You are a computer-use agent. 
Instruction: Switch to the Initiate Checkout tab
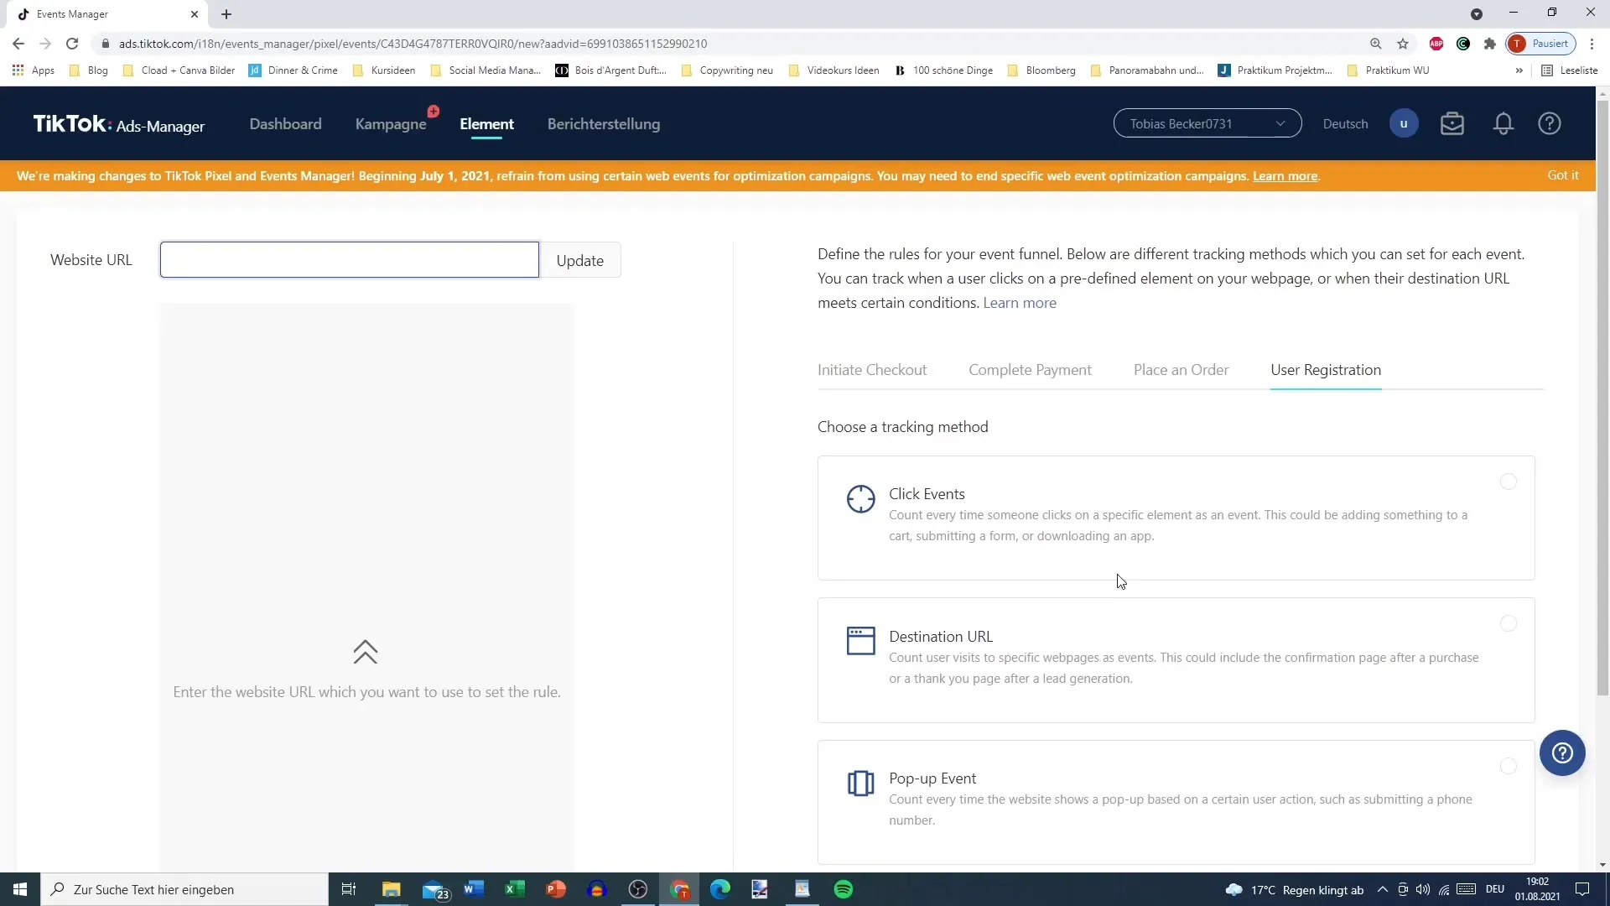871,370
